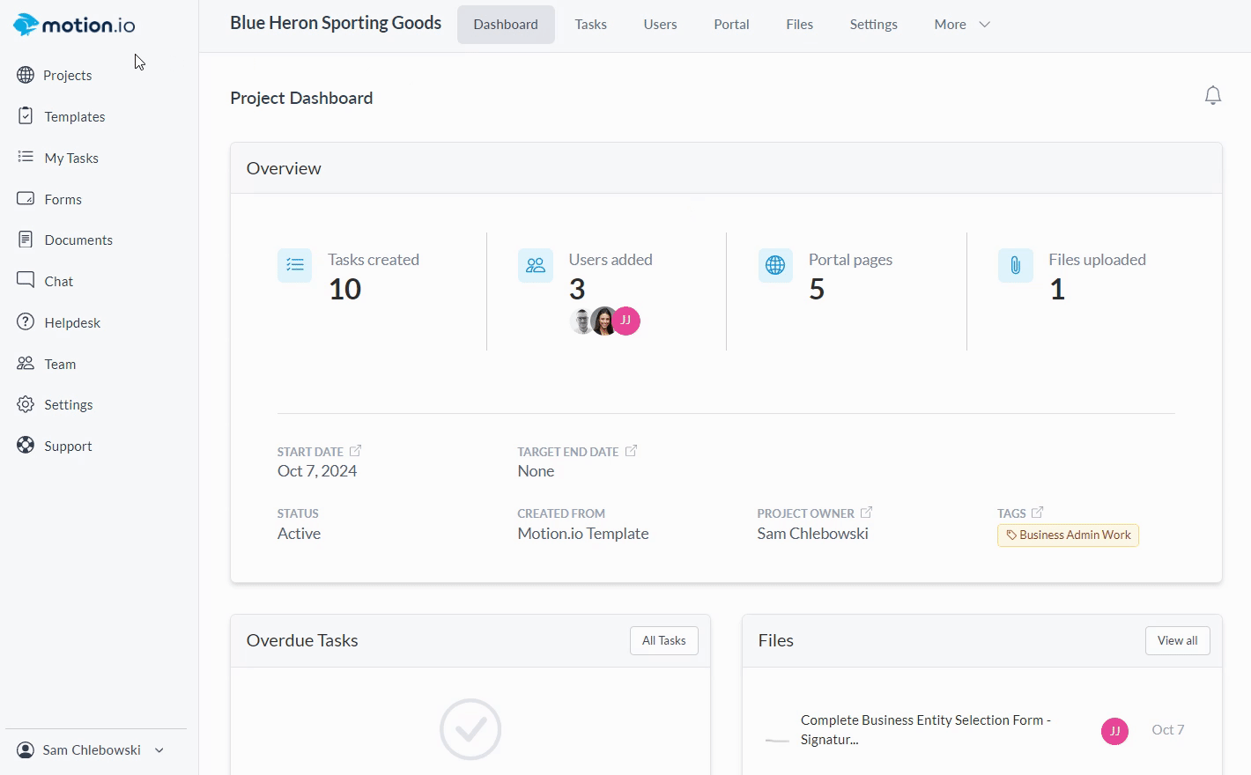This screenshot has height=775, width=1251.
Task: Click the Files uploaded paperclip icon
Action: [1015, 265]
